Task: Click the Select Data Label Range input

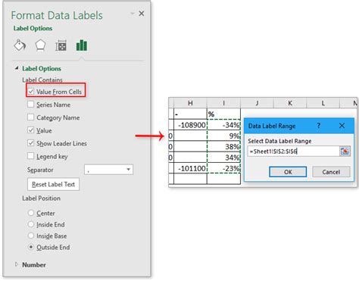Action: [293, 151]
